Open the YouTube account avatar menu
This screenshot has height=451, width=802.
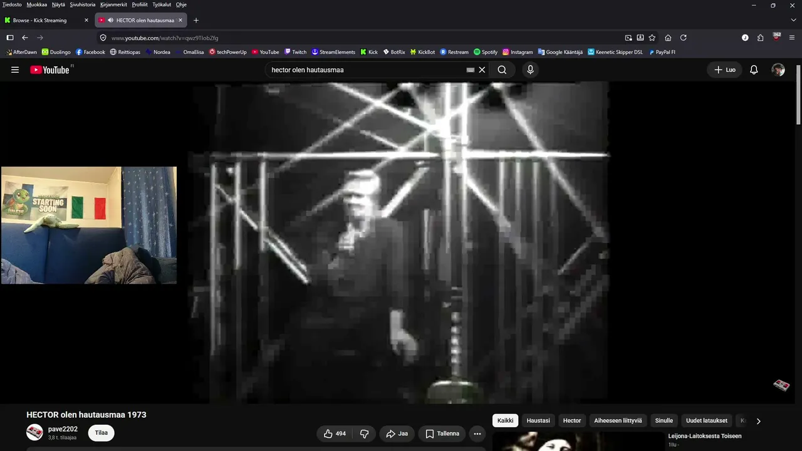[778, 70]
